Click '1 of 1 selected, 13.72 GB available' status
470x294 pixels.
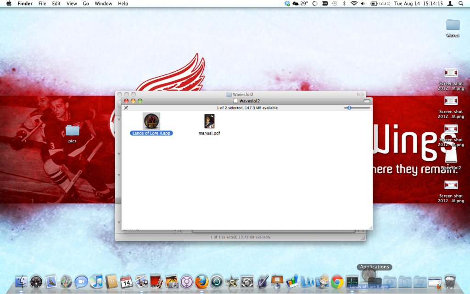(x=241, y=237)
